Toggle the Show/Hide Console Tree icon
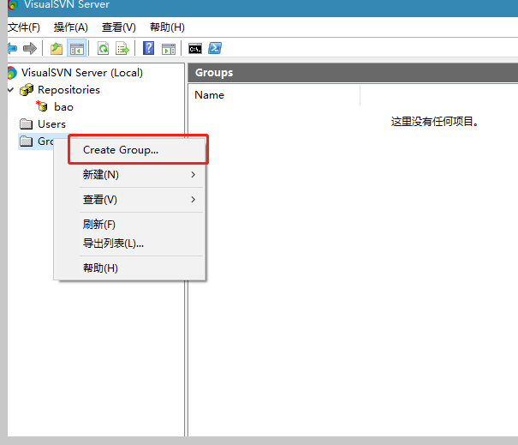518x445 pixels. (x=77, y=49)
